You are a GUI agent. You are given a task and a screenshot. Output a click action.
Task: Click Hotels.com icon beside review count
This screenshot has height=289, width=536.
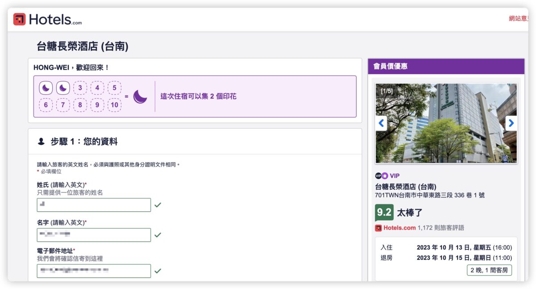pyautogui.click(x=378, y=228)
